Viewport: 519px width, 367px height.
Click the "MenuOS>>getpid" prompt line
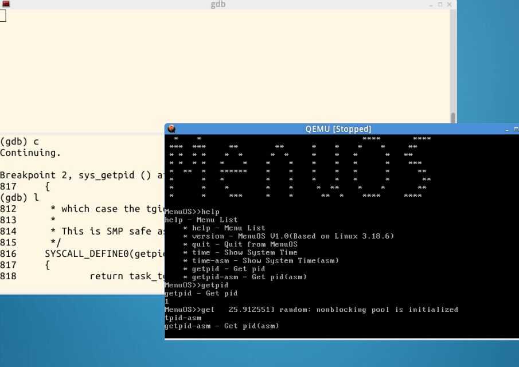click(197, 285)
